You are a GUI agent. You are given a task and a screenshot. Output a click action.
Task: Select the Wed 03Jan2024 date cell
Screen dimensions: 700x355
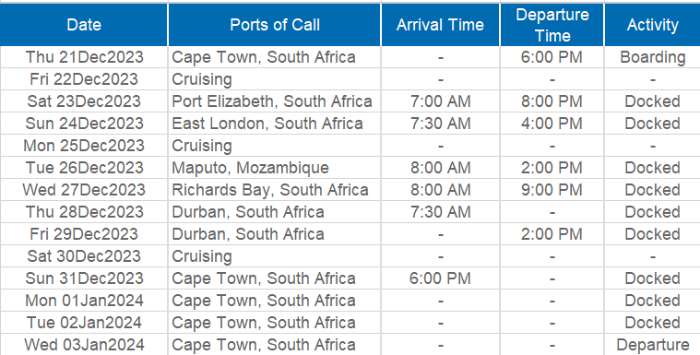[84, 345]
